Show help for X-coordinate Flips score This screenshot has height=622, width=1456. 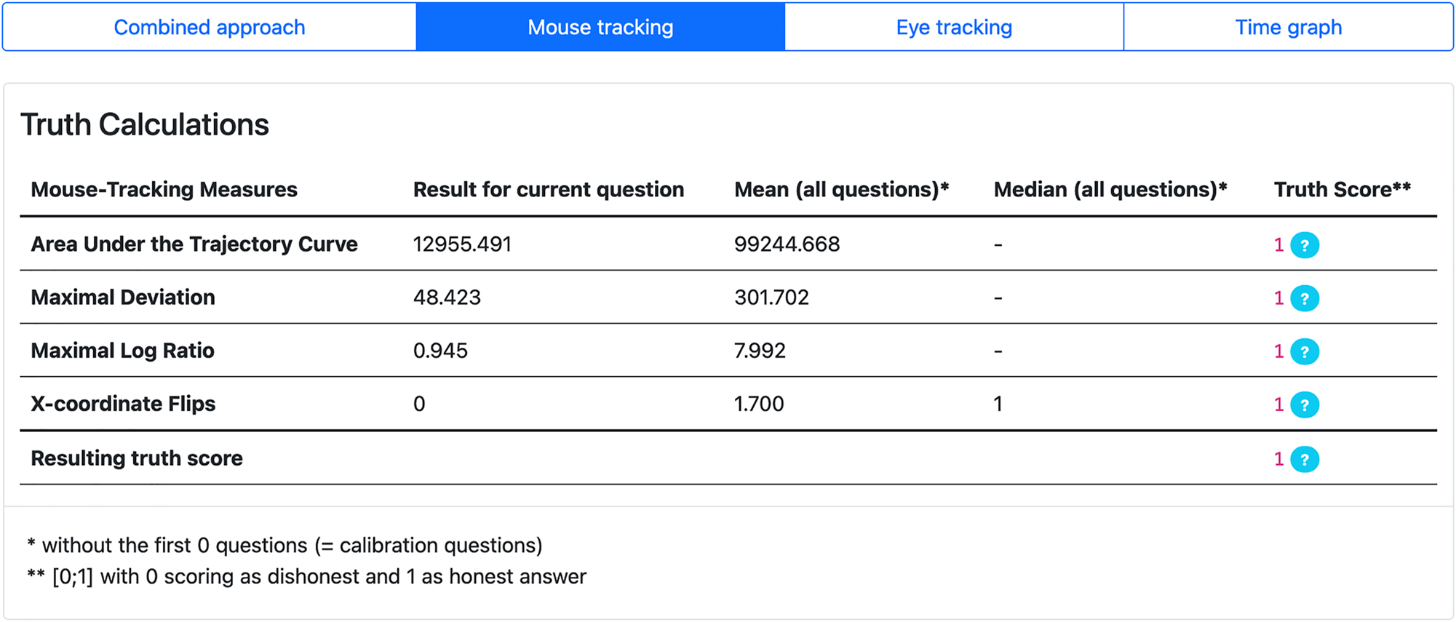point(1304,404)
